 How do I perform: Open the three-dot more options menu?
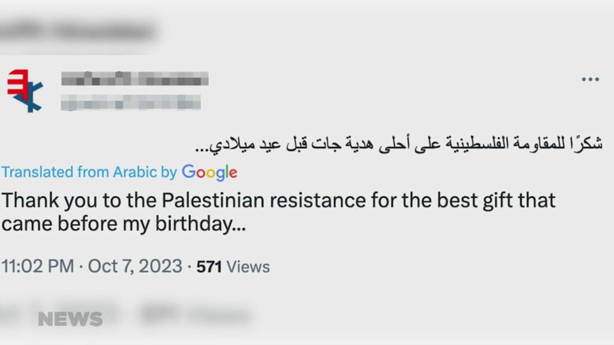tap(590, 80)
